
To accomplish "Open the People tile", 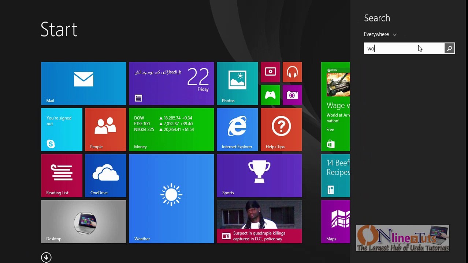I will coord(105,130).
